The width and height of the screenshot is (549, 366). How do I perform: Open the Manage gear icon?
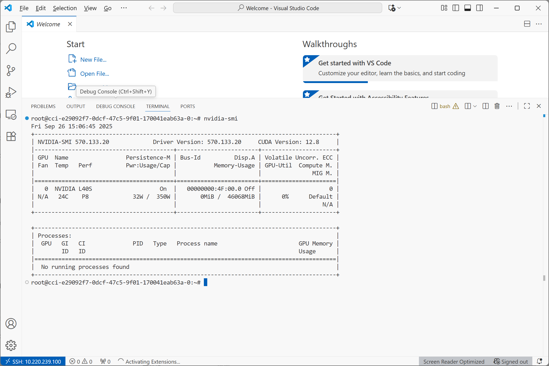[11, 345]
